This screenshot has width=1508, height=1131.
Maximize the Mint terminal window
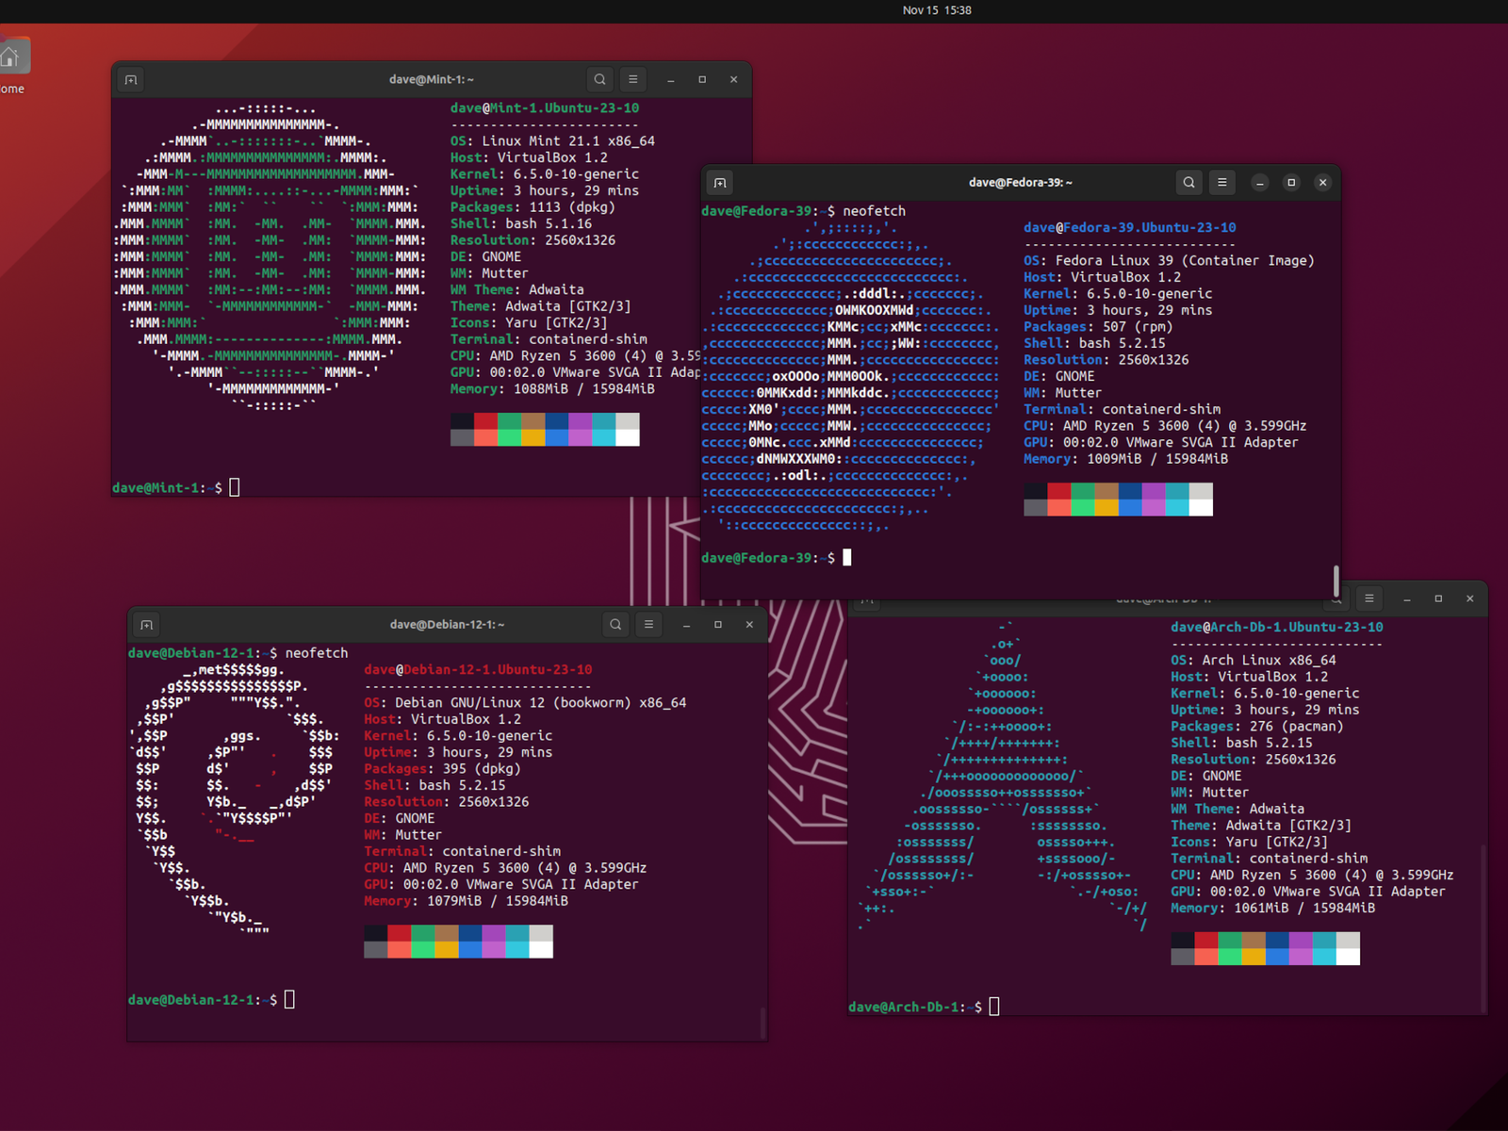pos(702,80)
